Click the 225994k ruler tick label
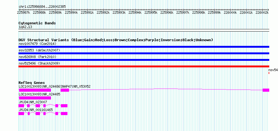278x131 pixels. 135,12
